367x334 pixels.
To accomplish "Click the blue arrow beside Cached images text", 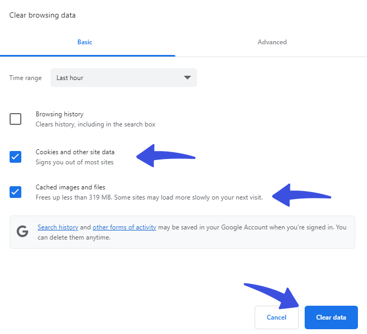I will pos(301,195).
